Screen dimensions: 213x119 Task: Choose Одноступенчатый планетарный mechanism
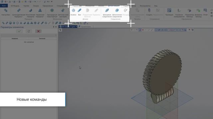pos(52,13)
